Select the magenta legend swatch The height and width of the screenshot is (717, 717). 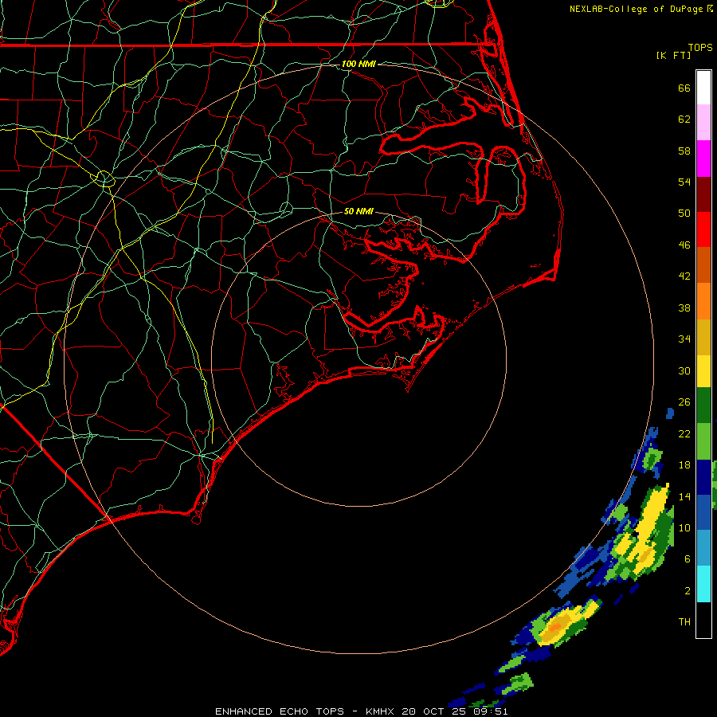pyautogui.click(x=703, y=159)
